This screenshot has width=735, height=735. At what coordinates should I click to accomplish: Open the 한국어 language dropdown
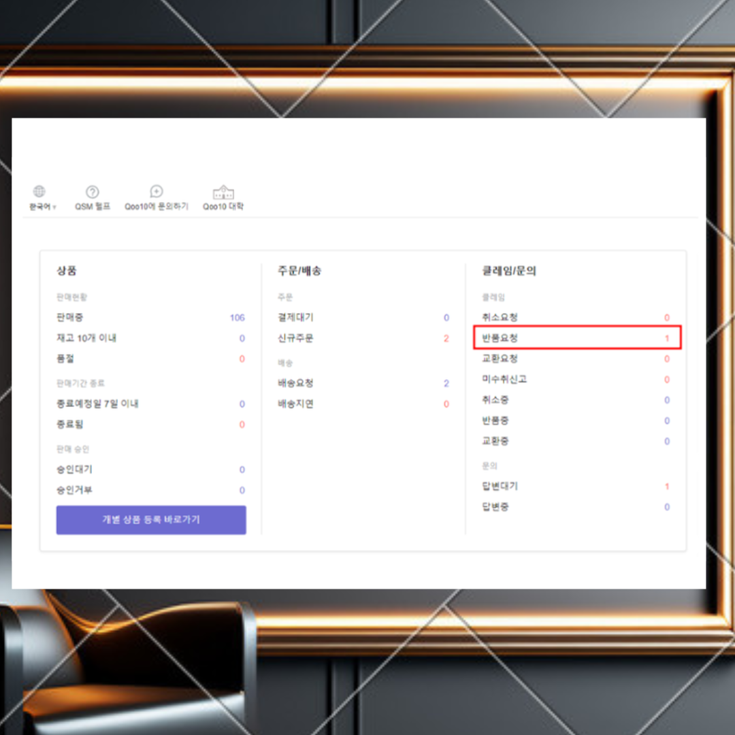(x=43, y=207)
